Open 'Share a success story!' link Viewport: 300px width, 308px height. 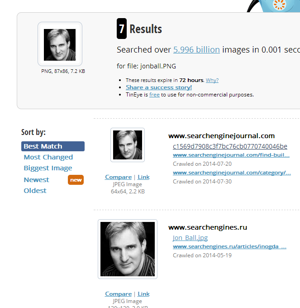tap(159, 87)
